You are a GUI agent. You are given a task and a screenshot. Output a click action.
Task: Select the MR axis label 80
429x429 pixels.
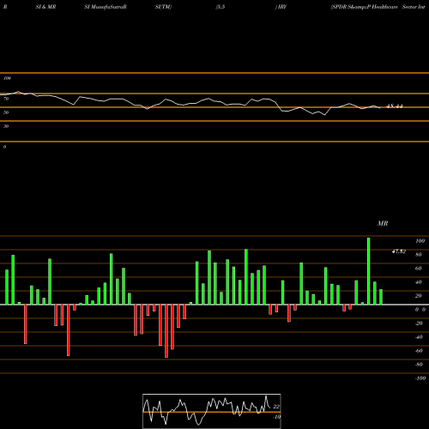point(419,255)
